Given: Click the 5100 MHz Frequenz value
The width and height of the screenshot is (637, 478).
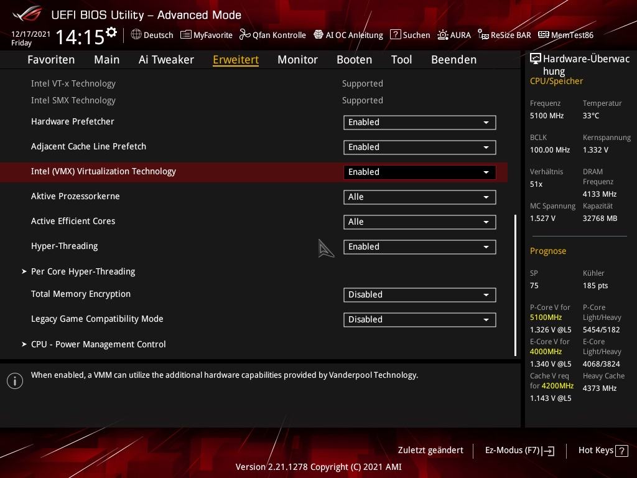Looking at the screenshot, I should [x=547, y=116].
